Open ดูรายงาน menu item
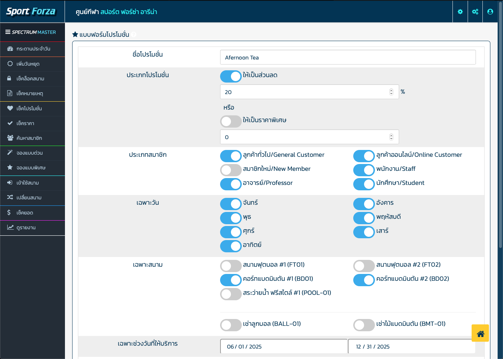 [32, 228]
